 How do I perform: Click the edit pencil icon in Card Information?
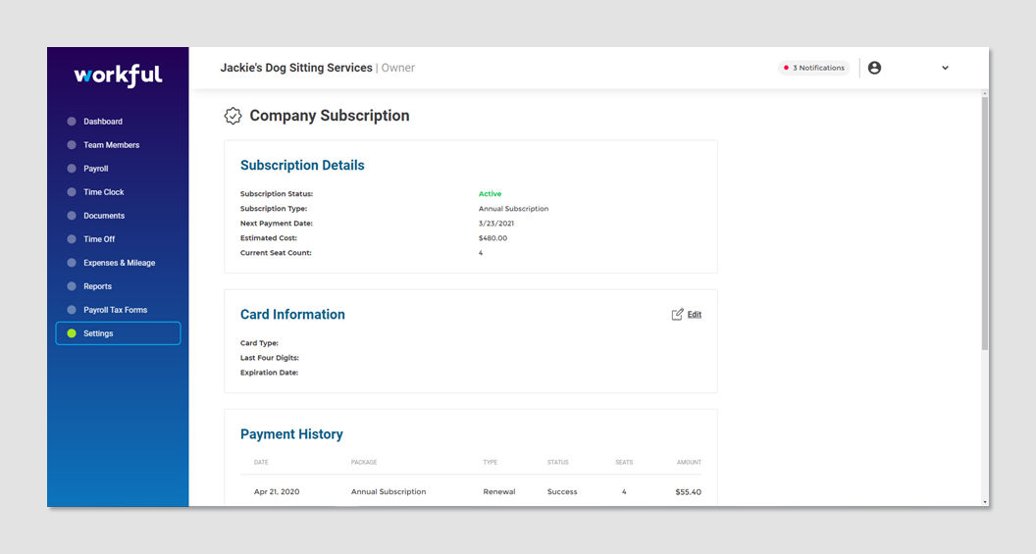click(677, 315)
